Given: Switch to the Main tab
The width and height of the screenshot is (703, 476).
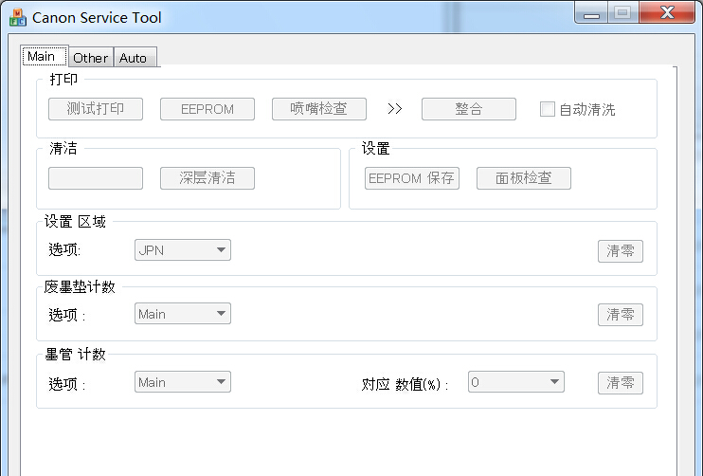Looking at the screenshot, I should pos(45,56).
